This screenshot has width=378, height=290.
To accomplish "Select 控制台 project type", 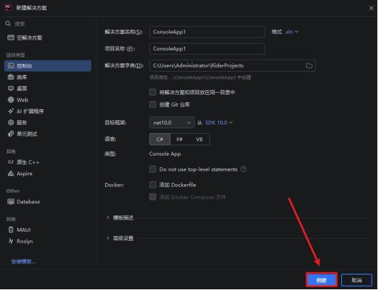I will [48, 66].
